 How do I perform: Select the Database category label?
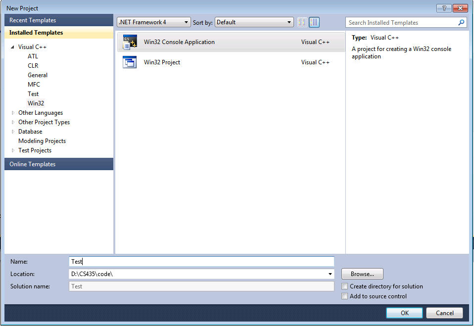tap(30, 132)
